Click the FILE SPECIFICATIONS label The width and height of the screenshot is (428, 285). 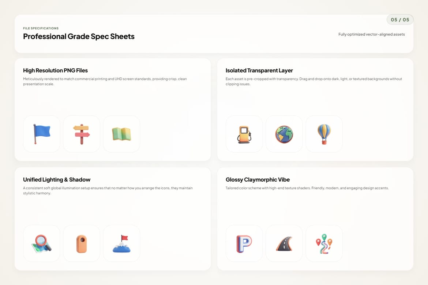click(41, 28)
